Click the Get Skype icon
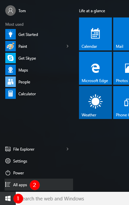 11,58
